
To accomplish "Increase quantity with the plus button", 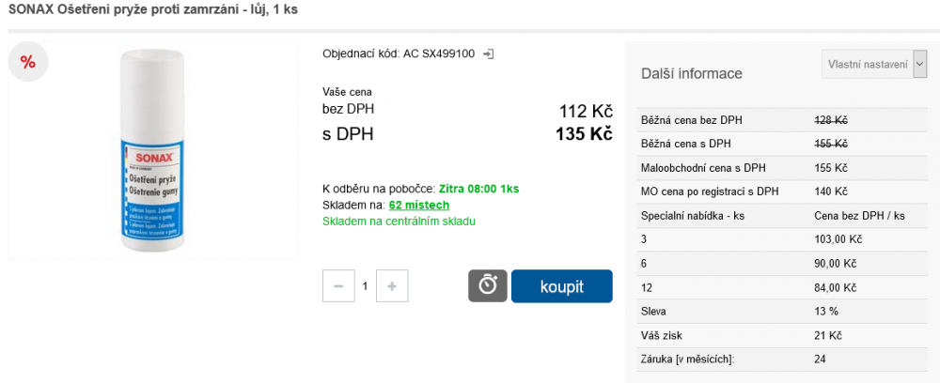I will point(392,286).
